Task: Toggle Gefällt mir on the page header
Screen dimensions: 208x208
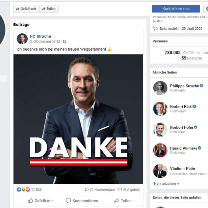Action: point(26,9)
